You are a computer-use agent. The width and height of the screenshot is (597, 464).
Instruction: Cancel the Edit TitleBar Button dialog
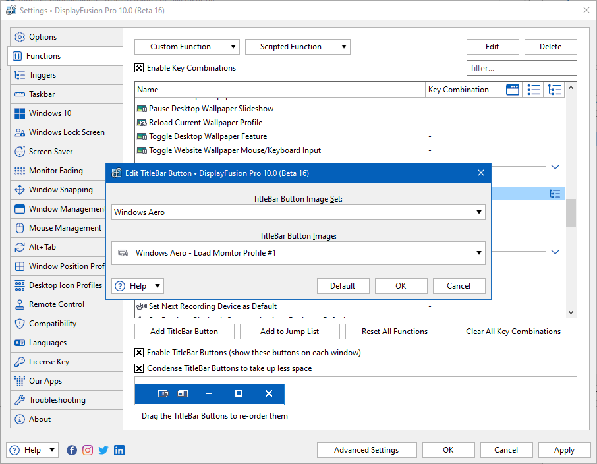(459, 286)
